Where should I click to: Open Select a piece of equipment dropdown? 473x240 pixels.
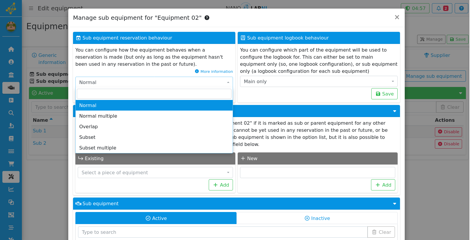pyautogui.click(x=155, y=172)
